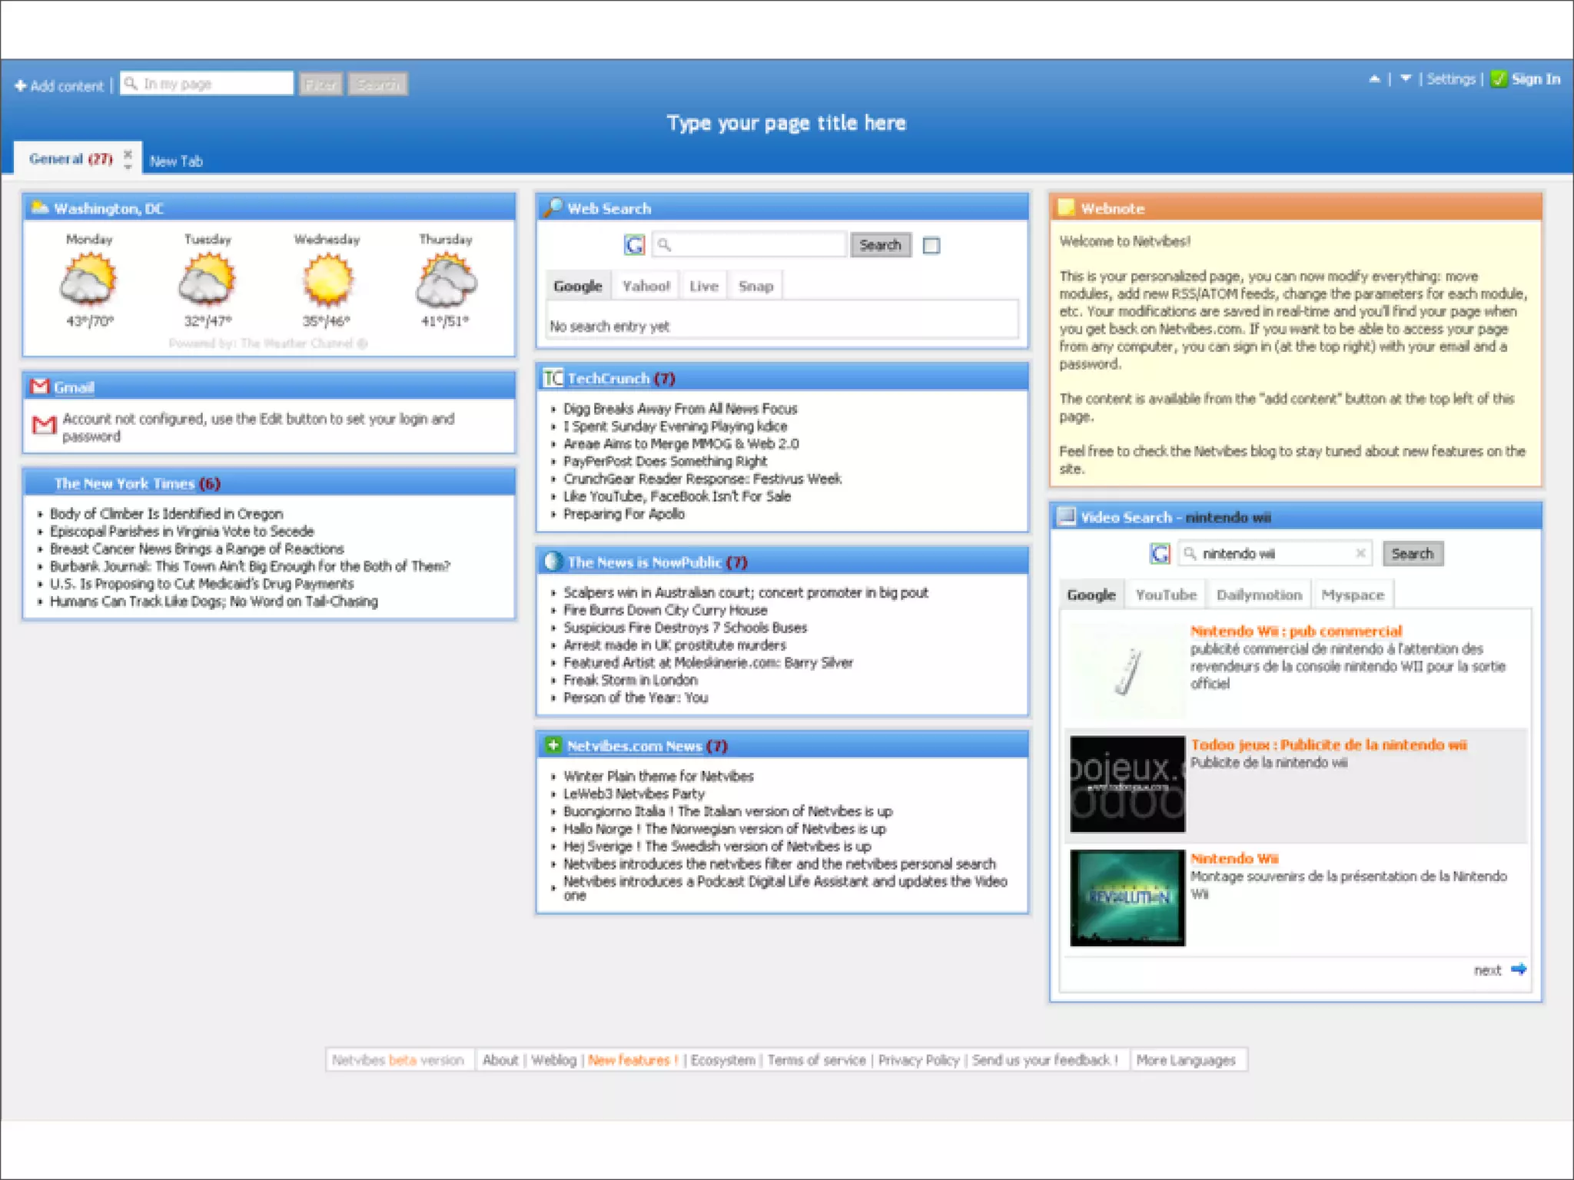Image resolution: width=1574 pixels, height=1180 pixels.
Task: Click the TechCrunch TC icon
Action: (x=553, y=378)
